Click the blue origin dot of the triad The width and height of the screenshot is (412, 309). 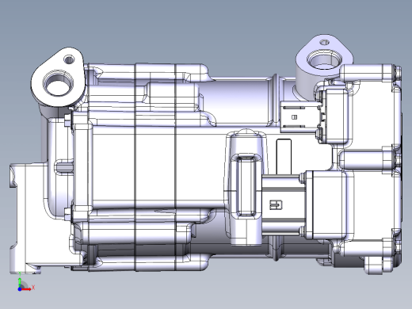pos(20,289)
